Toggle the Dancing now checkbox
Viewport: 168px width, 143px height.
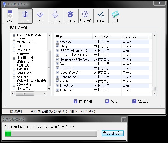coord(57,77)
